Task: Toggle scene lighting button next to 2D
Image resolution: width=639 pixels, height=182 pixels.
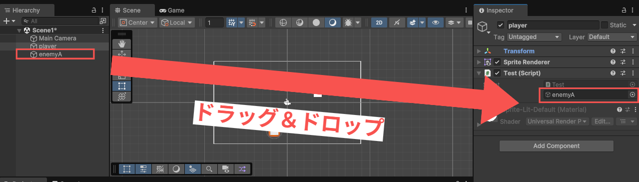Action: coord(397,22)
